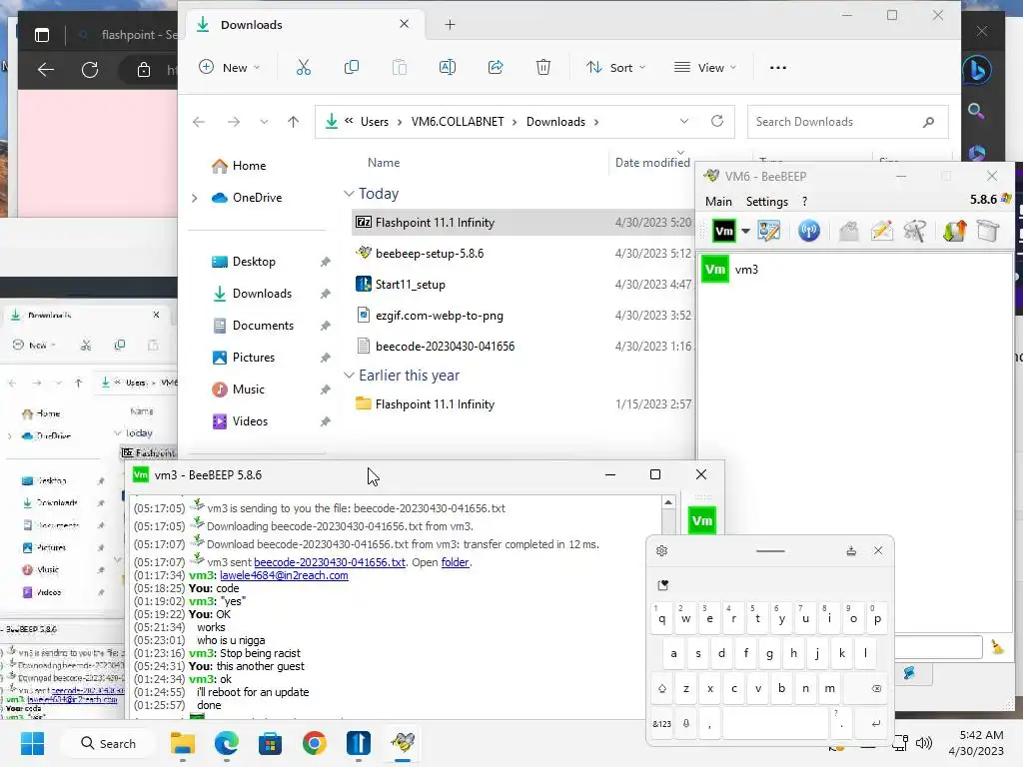
Task: Tap the return key on touch keyboard
Action: coord(875,723)
